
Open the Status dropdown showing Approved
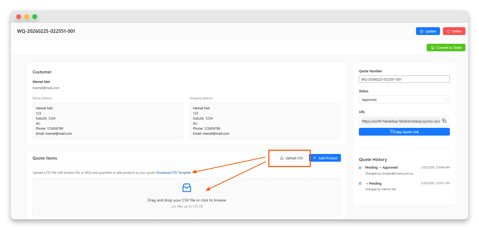coord(404,100)
